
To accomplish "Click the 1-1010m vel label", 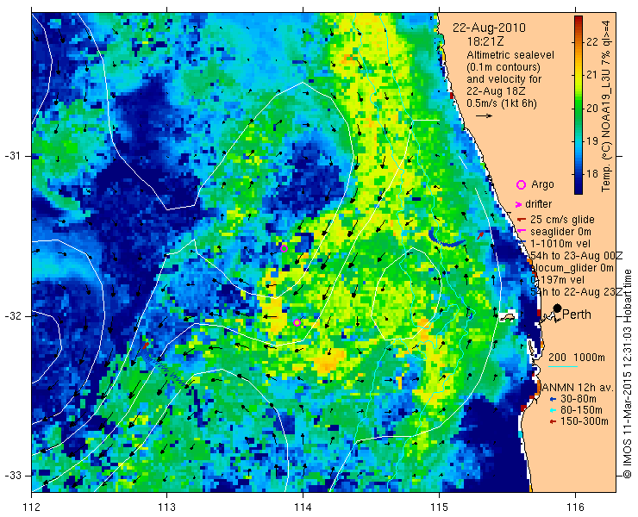I will pyautogui.click(x=560, y=244).
